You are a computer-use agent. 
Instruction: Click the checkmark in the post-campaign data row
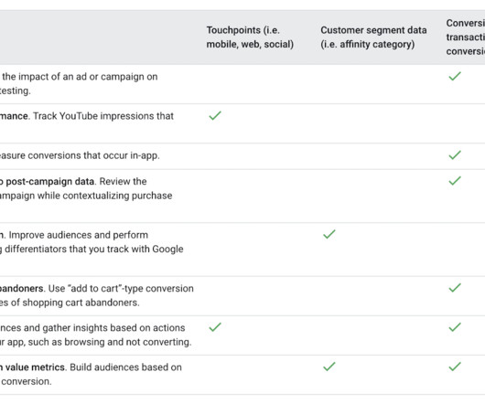coord(455,181)
